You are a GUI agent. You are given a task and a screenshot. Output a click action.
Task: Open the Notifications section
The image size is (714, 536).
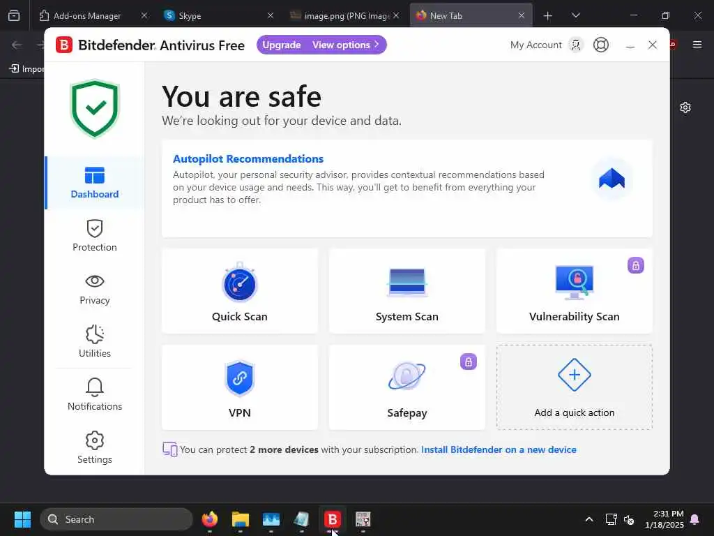(x=95, y=395)
